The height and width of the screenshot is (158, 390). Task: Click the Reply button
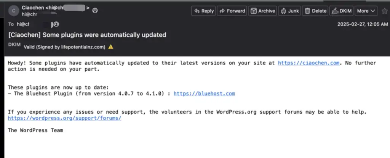pos(203,11)
